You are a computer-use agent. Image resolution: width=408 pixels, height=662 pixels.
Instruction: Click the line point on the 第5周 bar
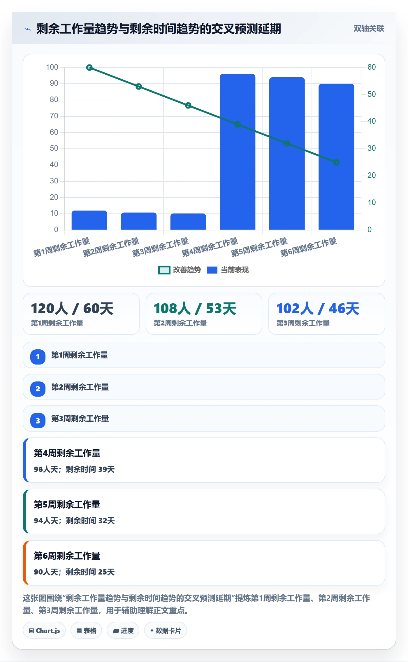point(287,143)
